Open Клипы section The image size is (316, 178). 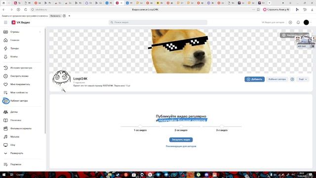pyautogui.click(x=14, y=57)
